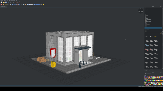The height and width of the screenshot is (91, 163).
Task: Create a new model with the blank page icon
Action: coord(2,2)
